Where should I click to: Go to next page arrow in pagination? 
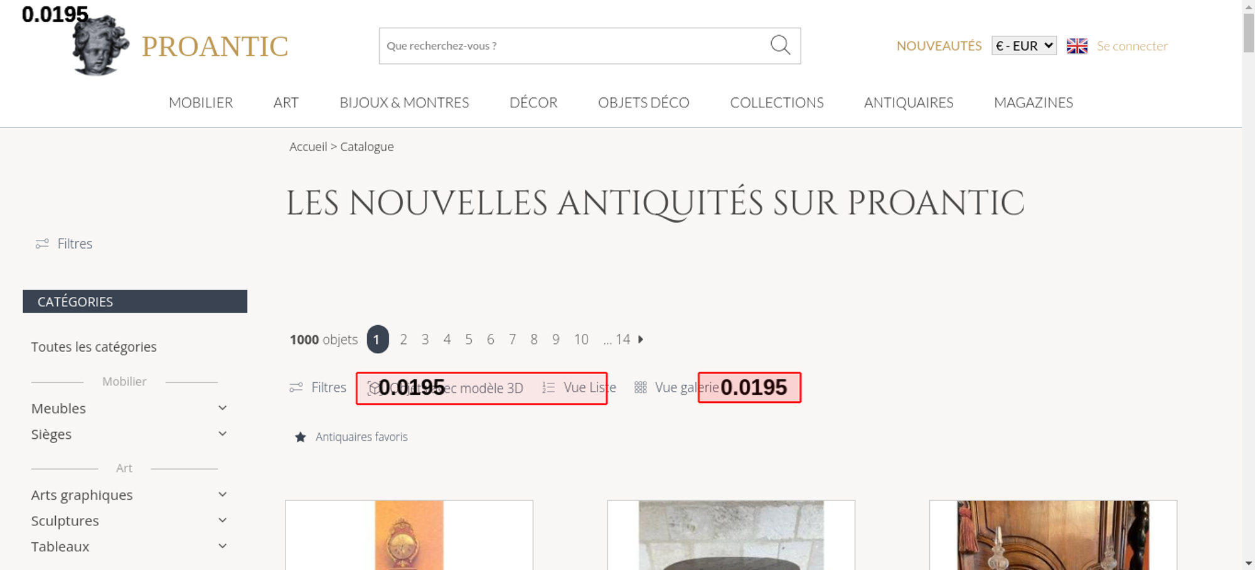[x=641, y=340]
